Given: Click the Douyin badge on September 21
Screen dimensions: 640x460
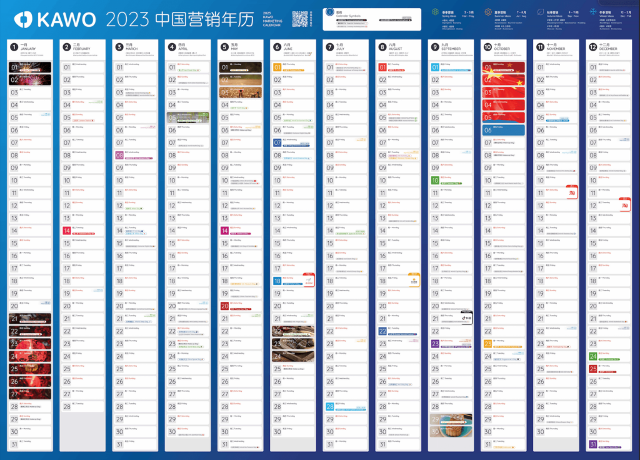Looking at the screenshot, I should coord(466,317).
